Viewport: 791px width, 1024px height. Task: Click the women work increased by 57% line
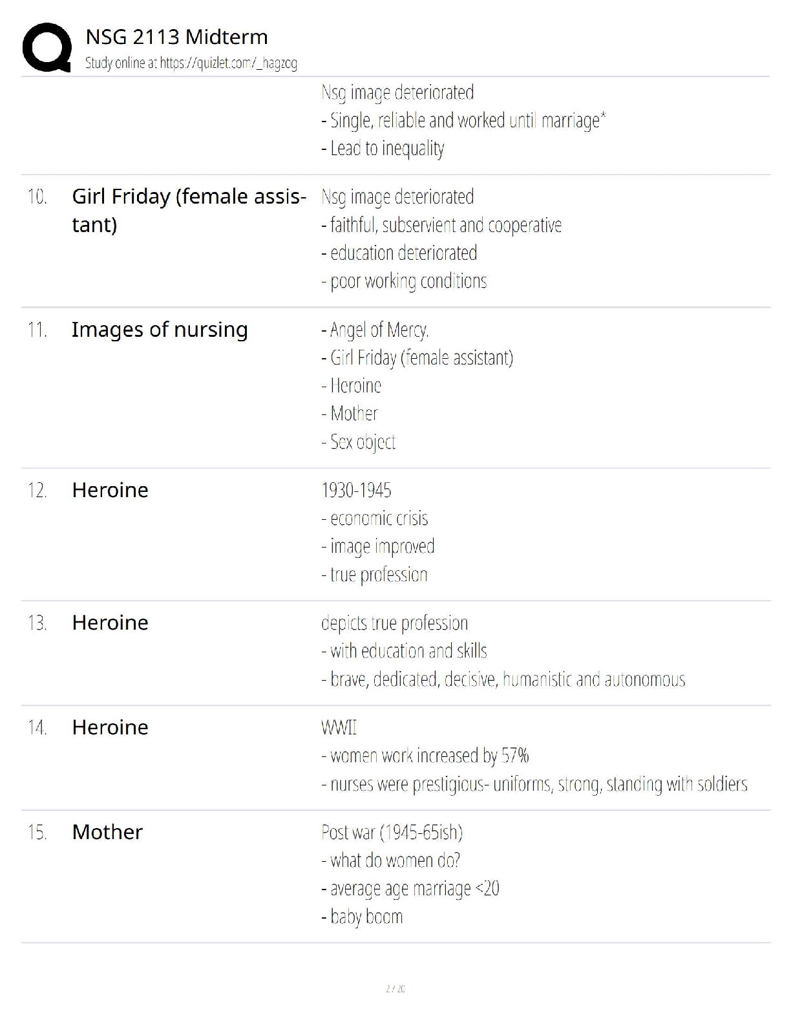[425, 756]
